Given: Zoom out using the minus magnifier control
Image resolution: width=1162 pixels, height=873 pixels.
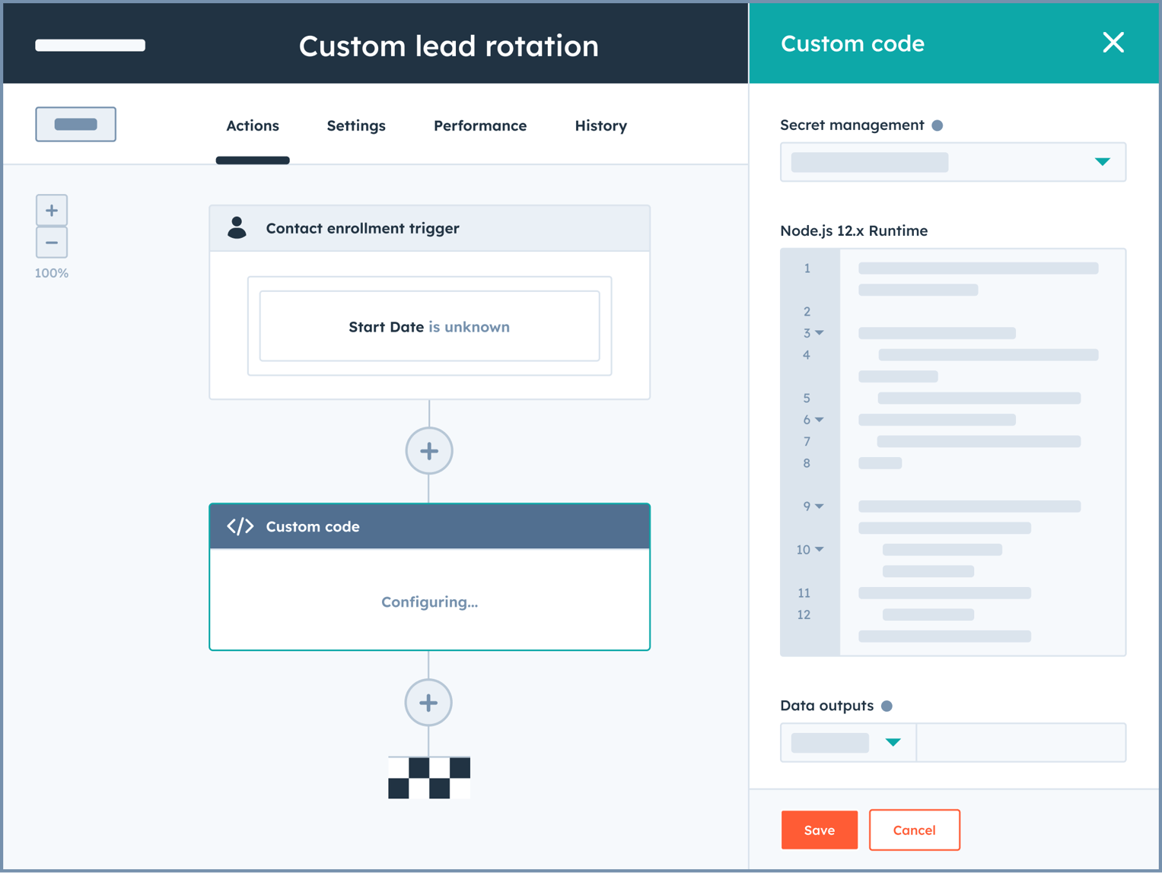Looking at the screenshot, I should point(51,243).
